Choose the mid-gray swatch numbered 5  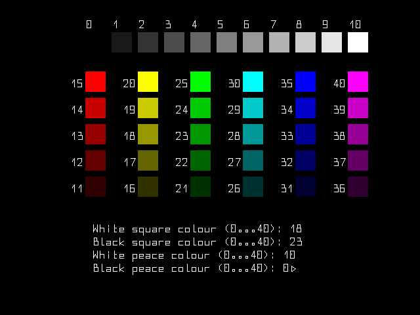coord(226,43)
